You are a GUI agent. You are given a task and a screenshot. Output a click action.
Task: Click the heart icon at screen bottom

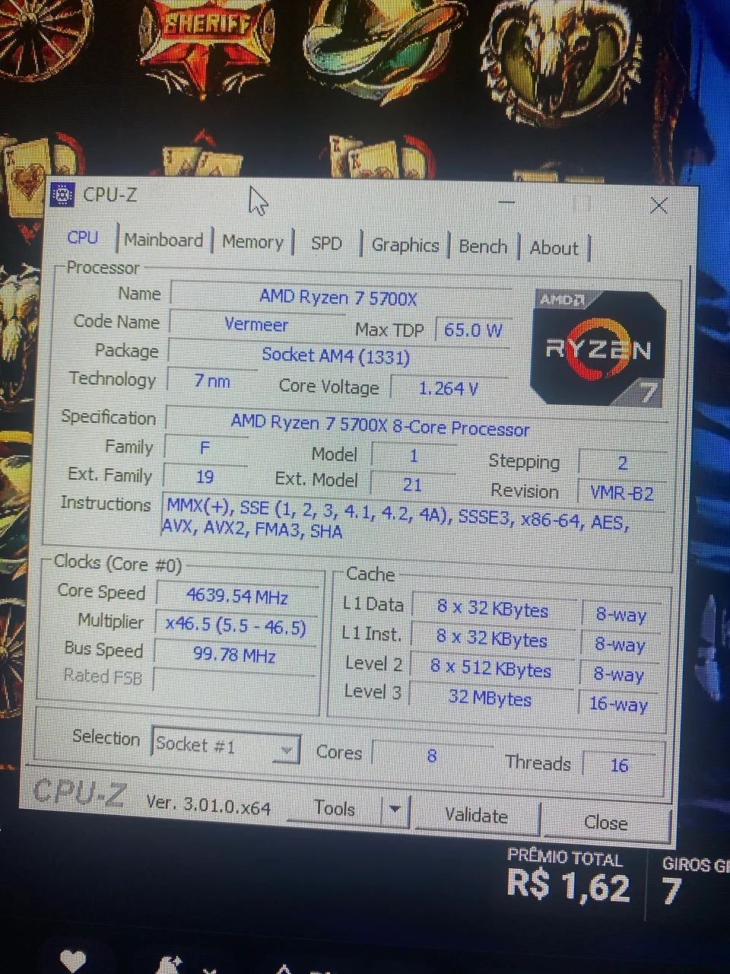click(x=73, y=961)
